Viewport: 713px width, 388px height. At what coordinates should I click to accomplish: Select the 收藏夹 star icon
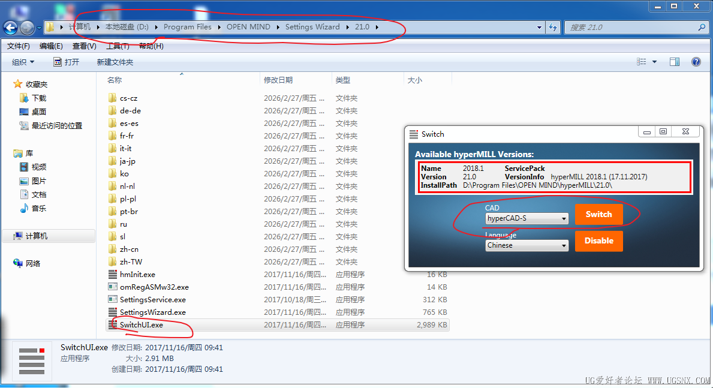(x=18, y=84)
